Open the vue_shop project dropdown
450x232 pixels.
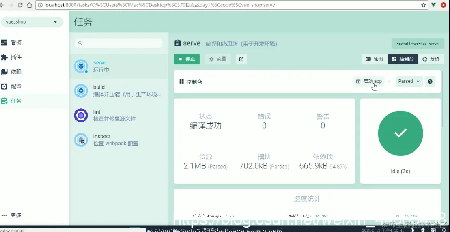pos(32,22)
